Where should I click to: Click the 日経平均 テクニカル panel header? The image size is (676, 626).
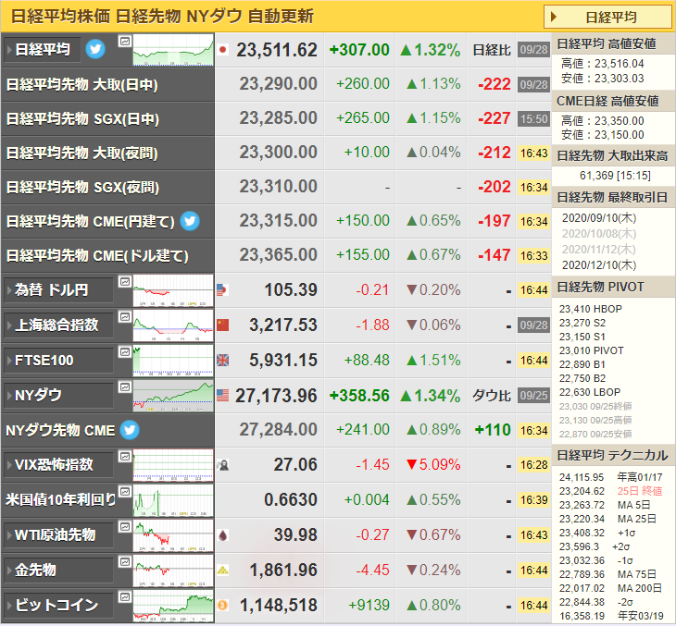(613, 455)
